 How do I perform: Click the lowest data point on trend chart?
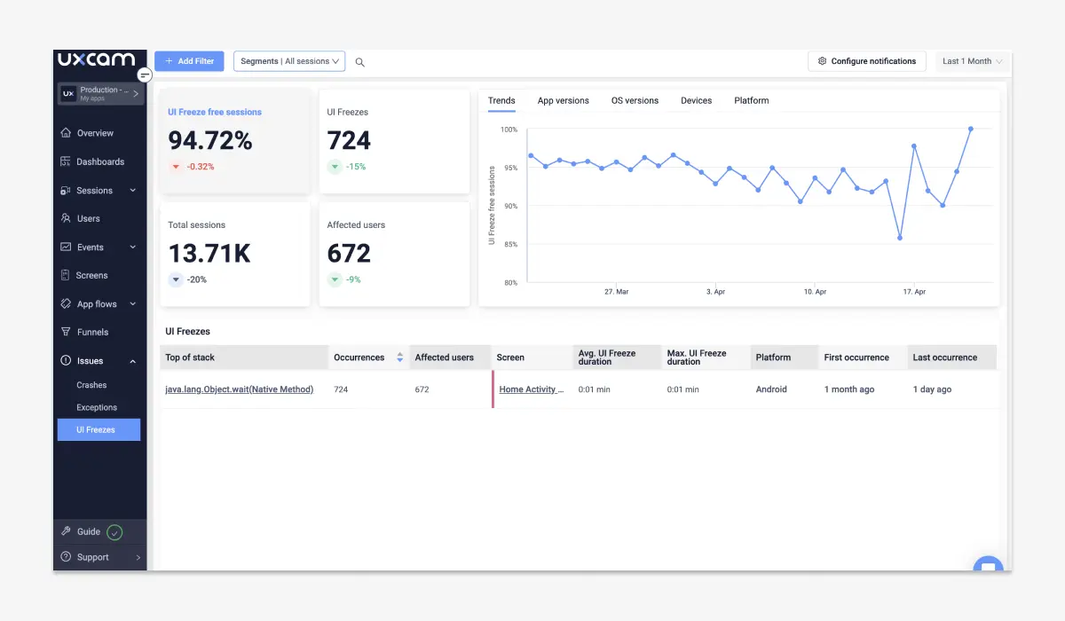900,238
